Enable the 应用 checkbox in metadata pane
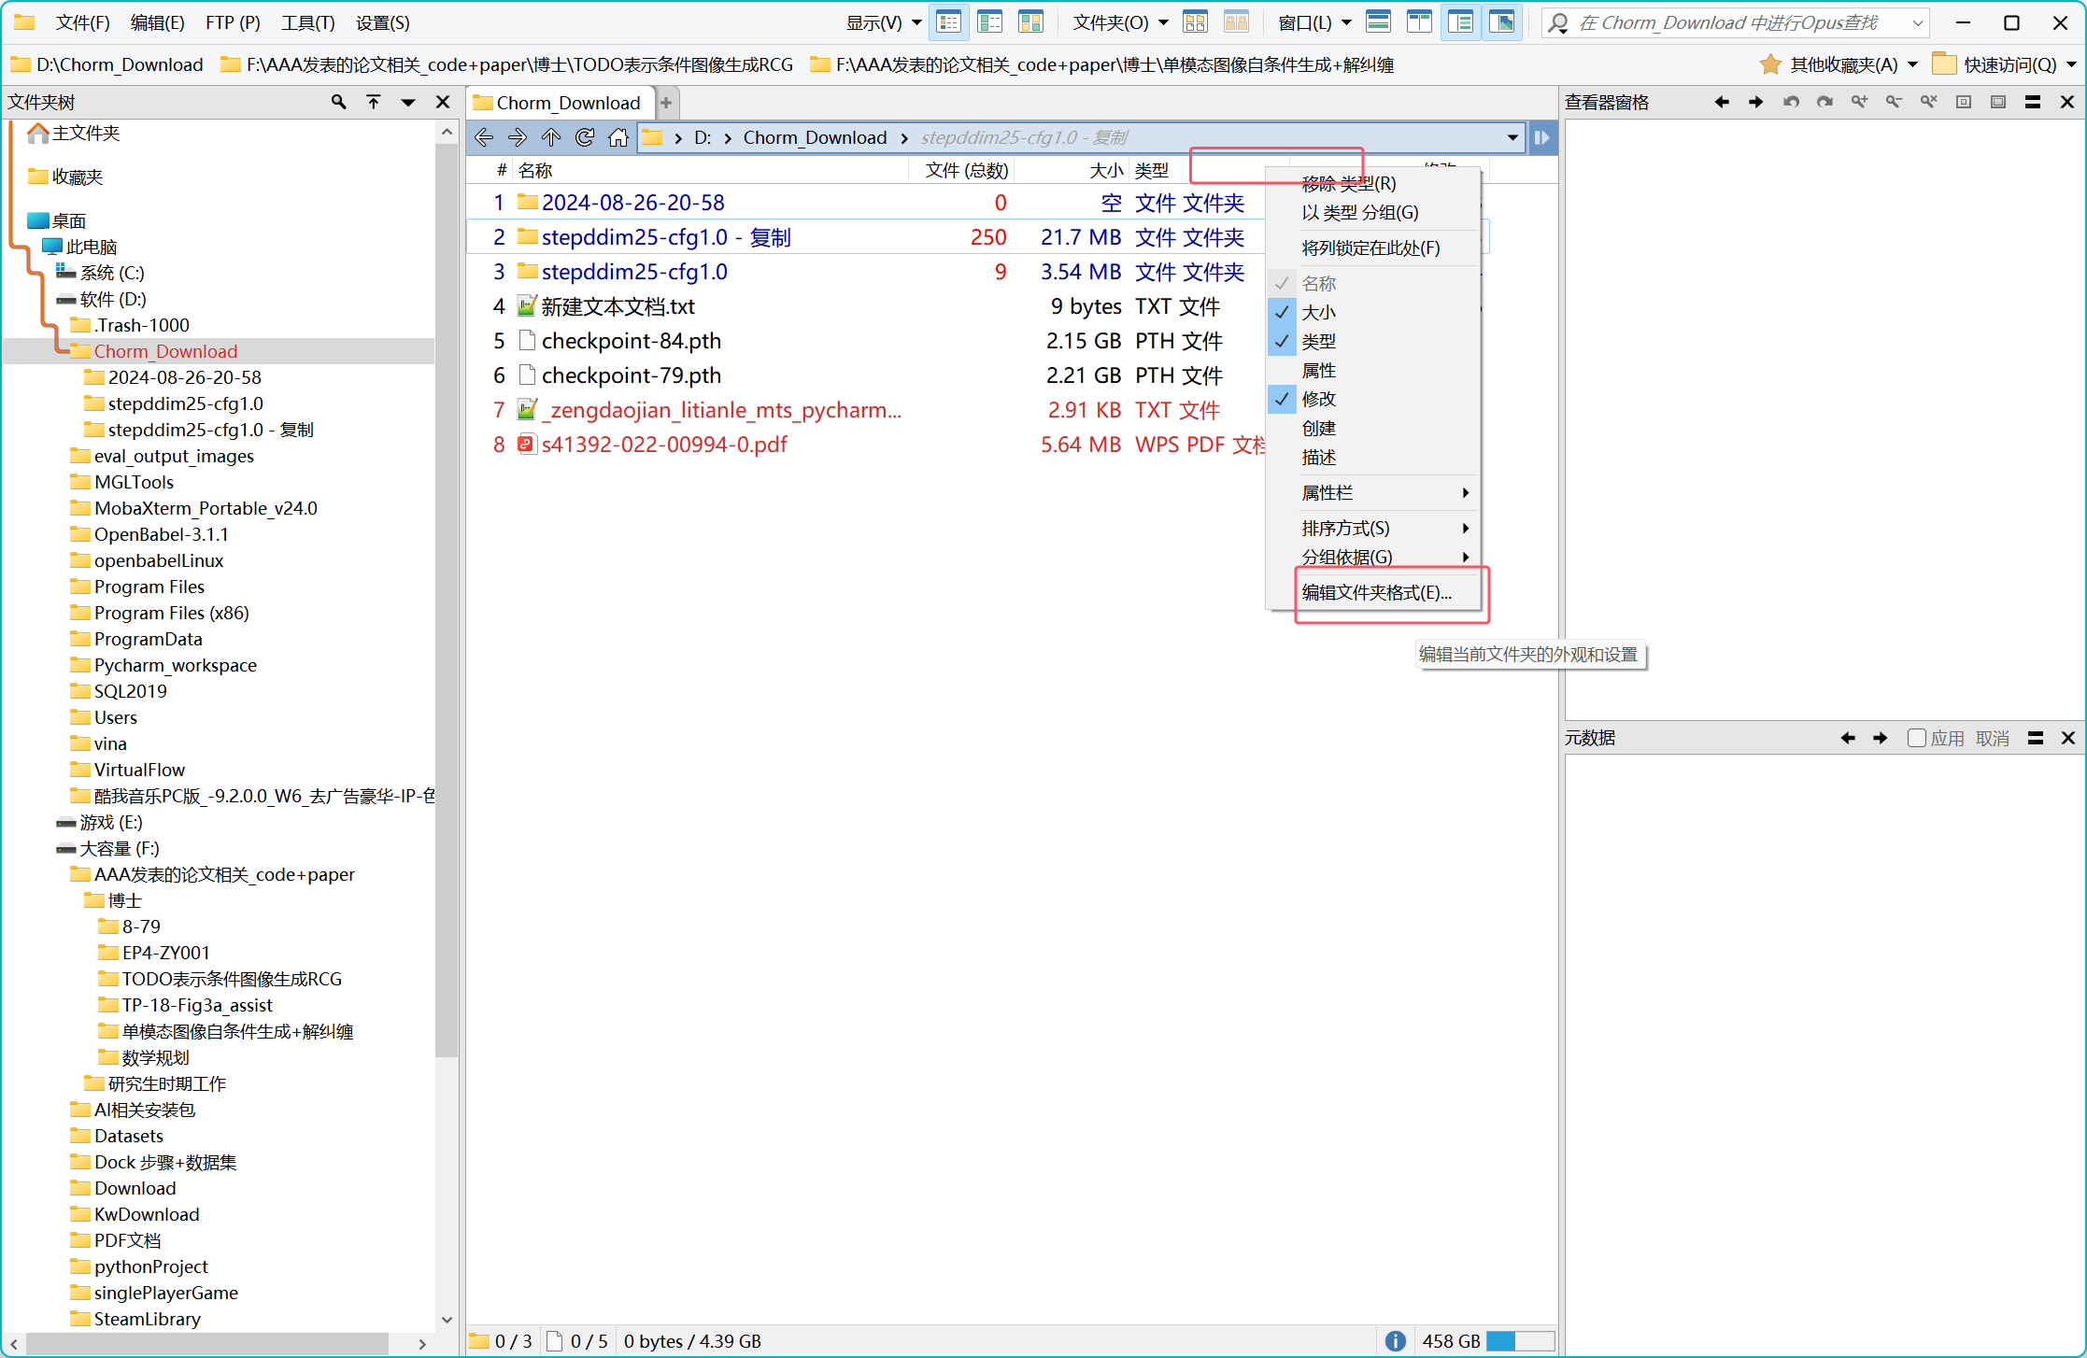The width and height of the screenshot is (2087, 1358). [x=1916, y=738]
